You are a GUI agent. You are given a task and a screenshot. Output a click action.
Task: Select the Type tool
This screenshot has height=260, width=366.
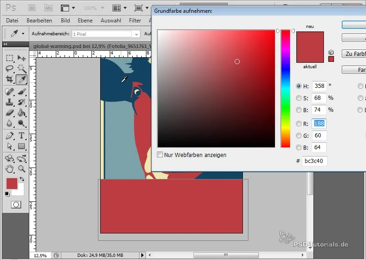pyautogui.click(x=22, y=135)
